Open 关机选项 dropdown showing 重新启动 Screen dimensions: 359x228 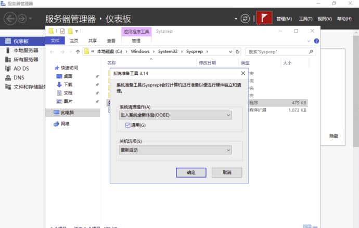point(175,150)
